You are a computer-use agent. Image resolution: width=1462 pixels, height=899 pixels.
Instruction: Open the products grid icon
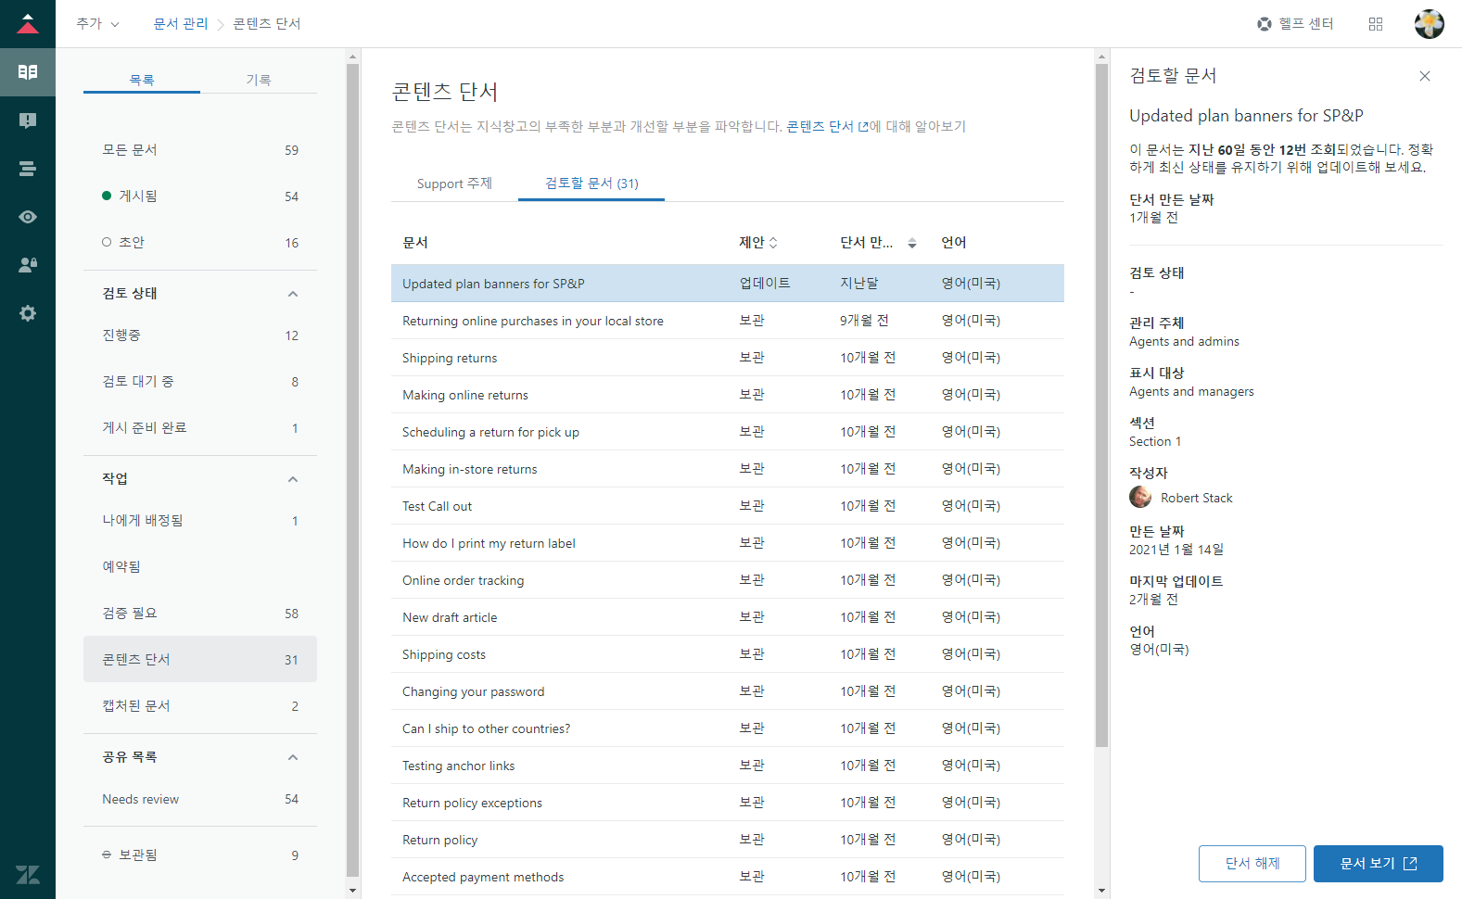(1376, 24)
